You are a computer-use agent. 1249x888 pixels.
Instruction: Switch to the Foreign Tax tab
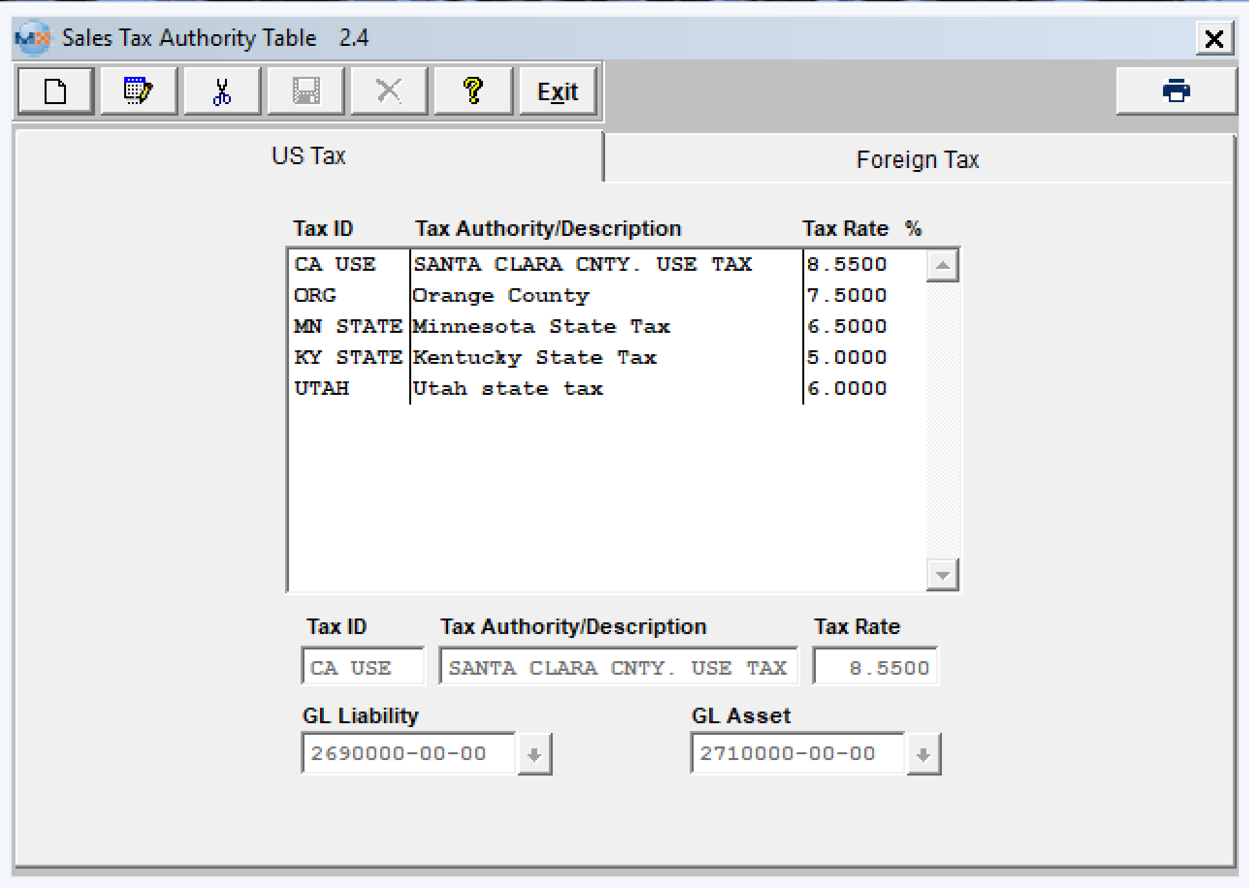tap(917, 159)
